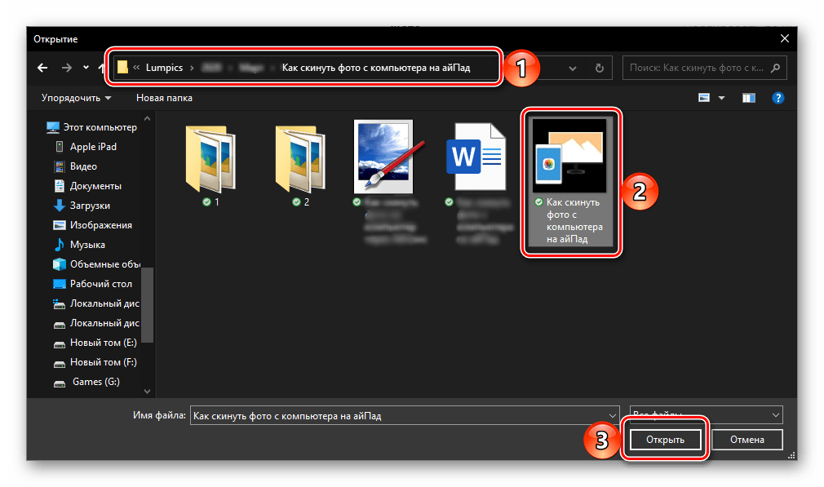Image resolution: width=824 pixels, height=487 pixels.
Task: Select the Word document file
Action: [475, 159]
